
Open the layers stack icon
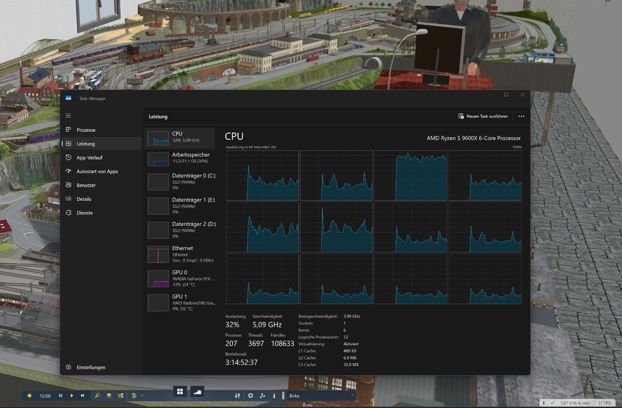click(109, 396)
